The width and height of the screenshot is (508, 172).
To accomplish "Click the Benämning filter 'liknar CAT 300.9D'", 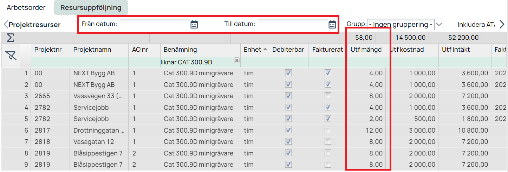I will tap(200, 62).
